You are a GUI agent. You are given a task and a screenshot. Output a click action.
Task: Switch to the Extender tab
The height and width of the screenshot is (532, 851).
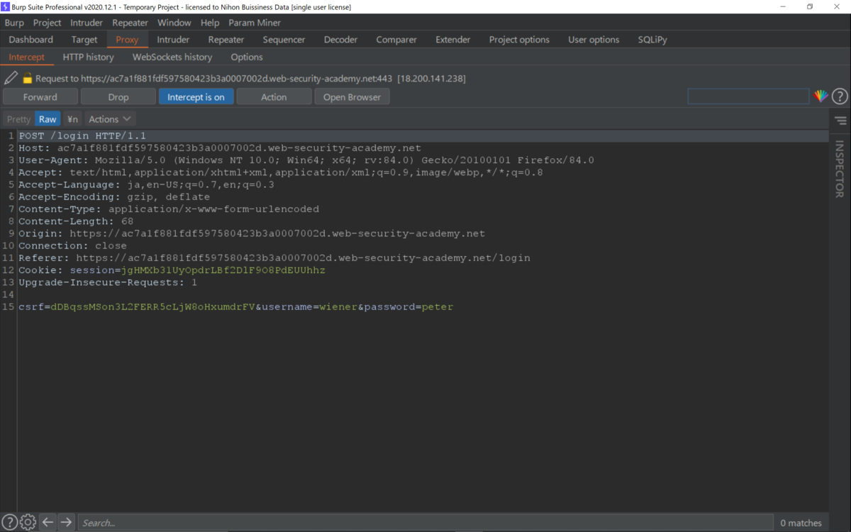pos(453,40)
